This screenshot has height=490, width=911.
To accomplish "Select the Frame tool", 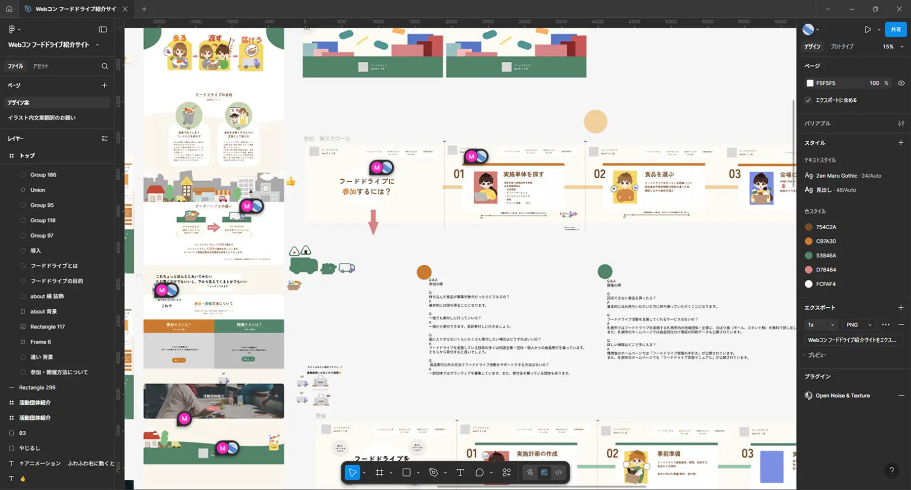I will coord(380,473).
